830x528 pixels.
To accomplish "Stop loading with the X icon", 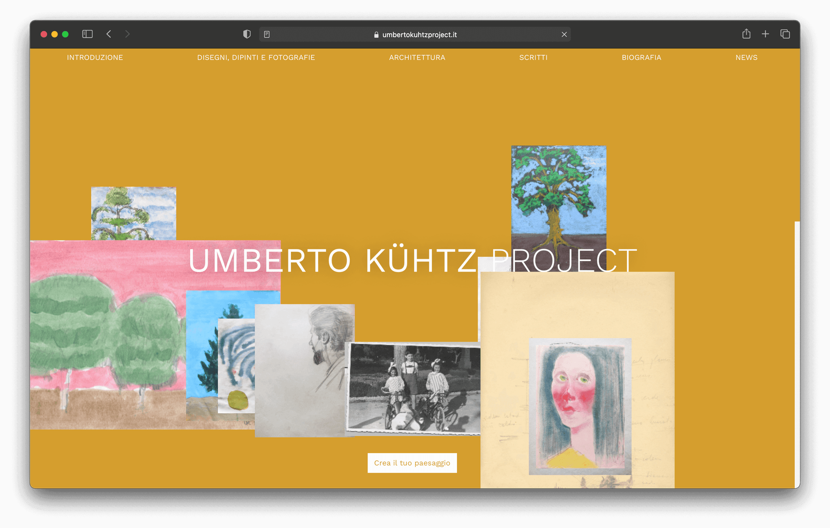I will [564, 35].
